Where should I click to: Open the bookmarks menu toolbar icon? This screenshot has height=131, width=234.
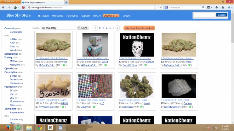(209, 7)
